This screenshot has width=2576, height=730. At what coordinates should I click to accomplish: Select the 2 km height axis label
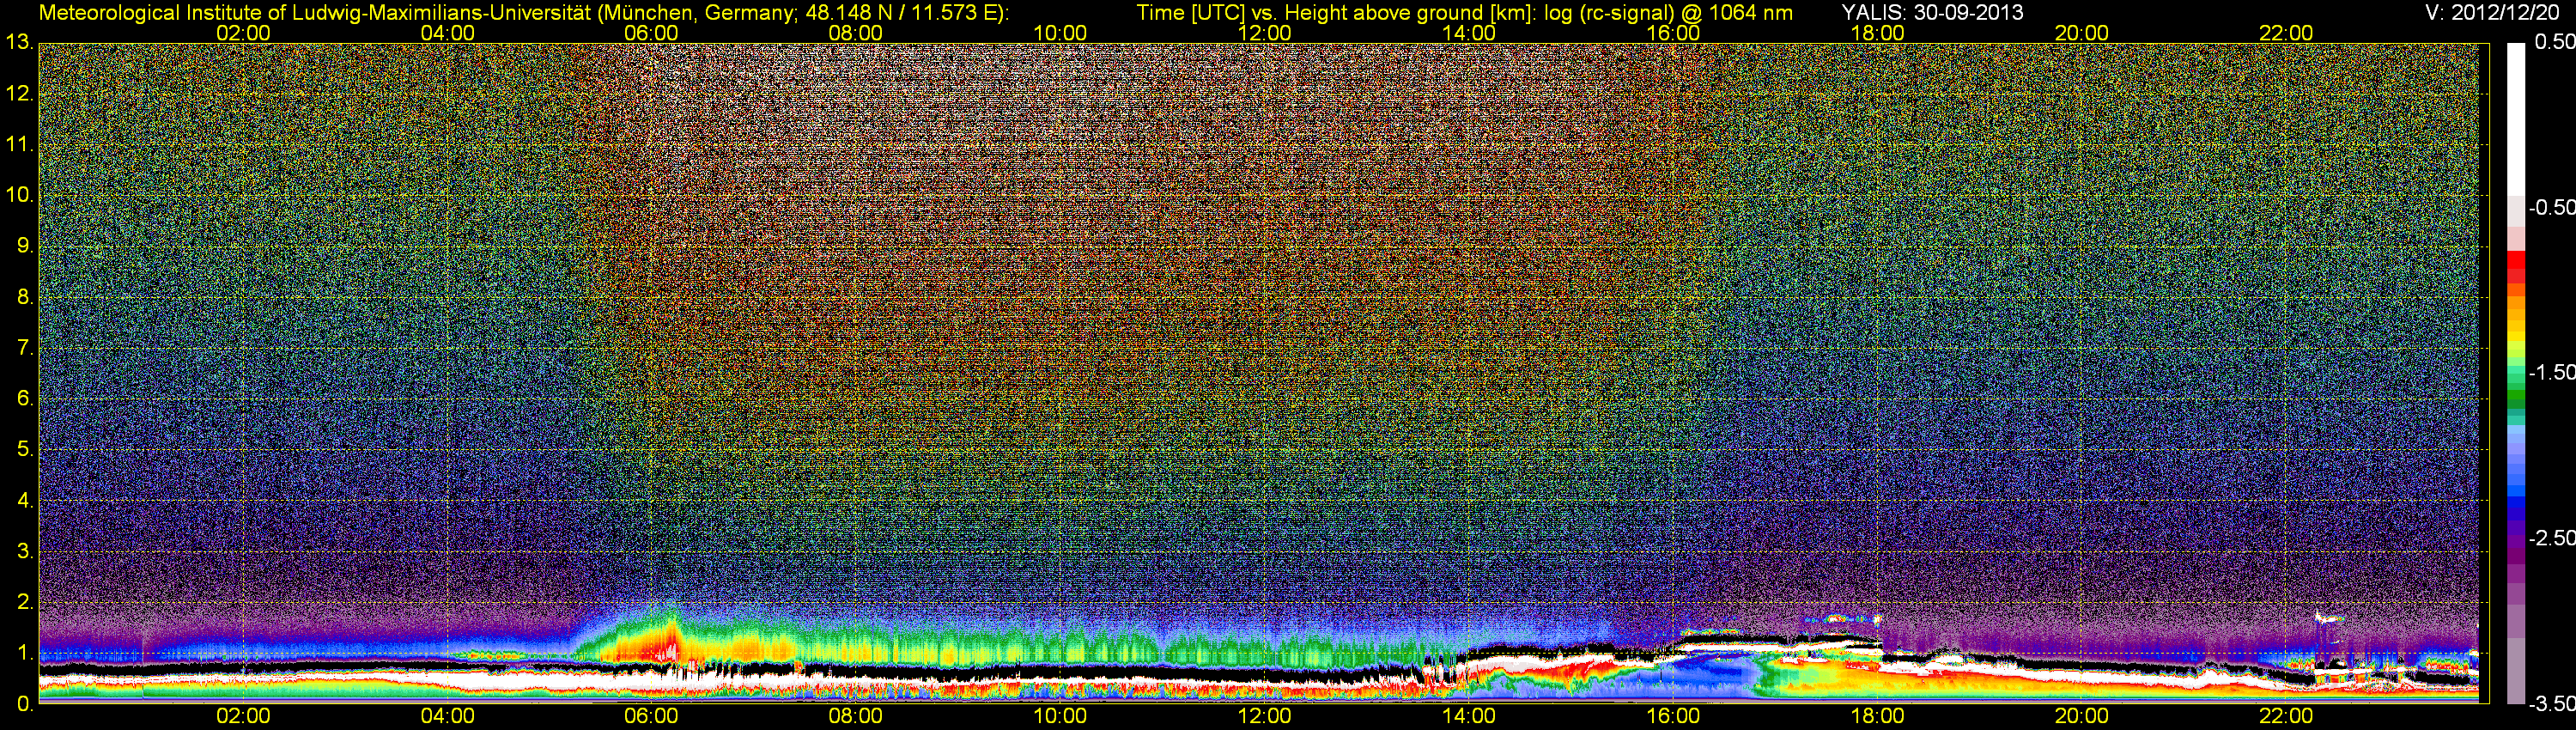tap(25, 603)
